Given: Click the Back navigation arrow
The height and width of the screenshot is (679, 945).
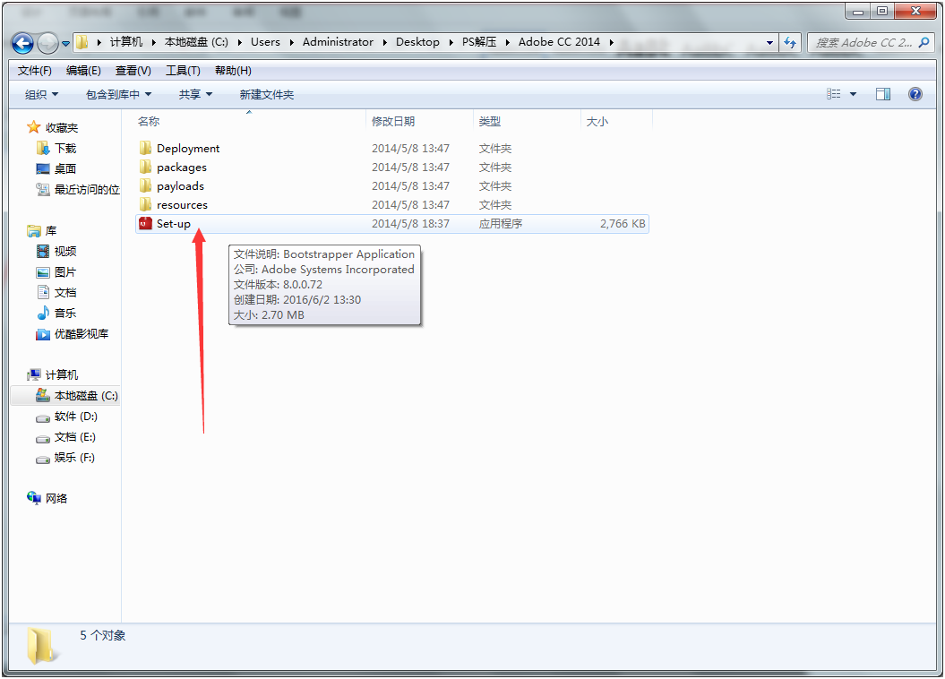Looking at the screenshot, I should [23, 43].
